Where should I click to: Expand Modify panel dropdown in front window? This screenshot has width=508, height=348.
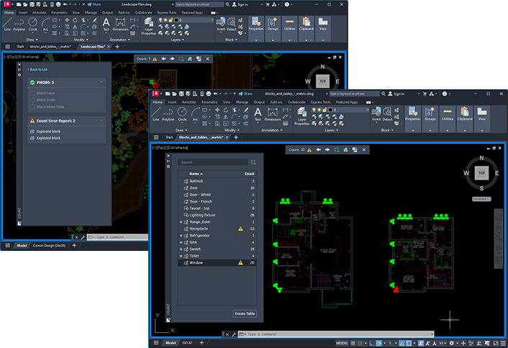point(231,130)
